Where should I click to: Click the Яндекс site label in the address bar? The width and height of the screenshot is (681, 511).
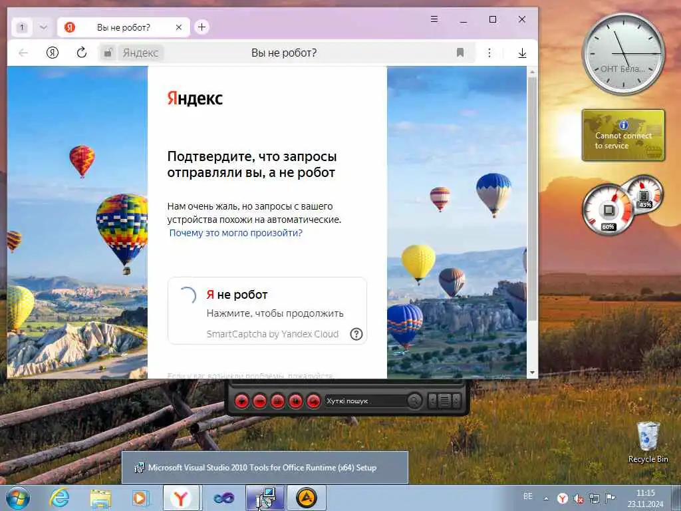pos(140,53)
